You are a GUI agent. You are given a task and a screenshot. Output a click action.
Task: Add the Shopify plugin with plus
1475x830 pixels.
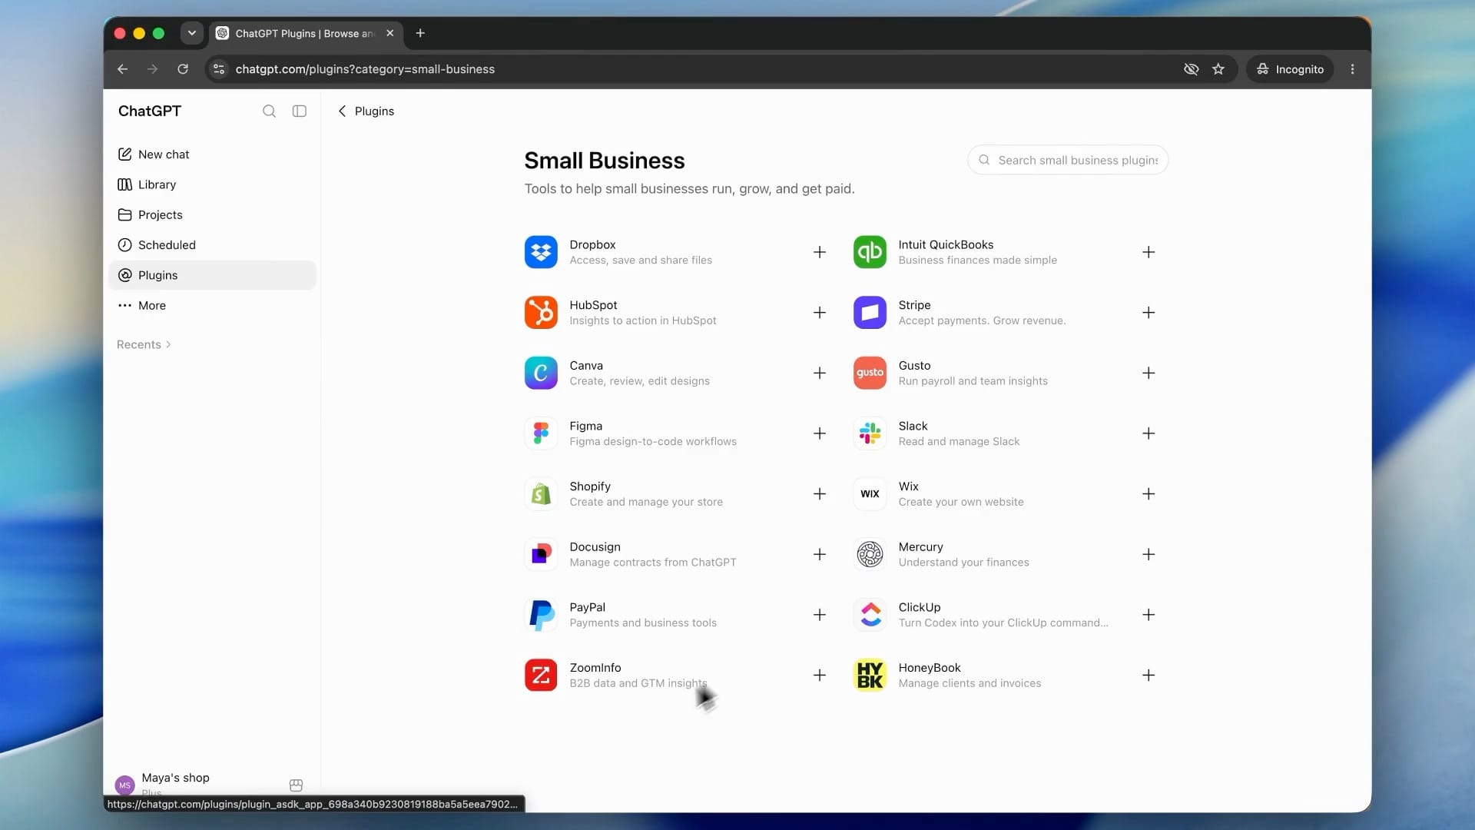click(x=820, y=494)
